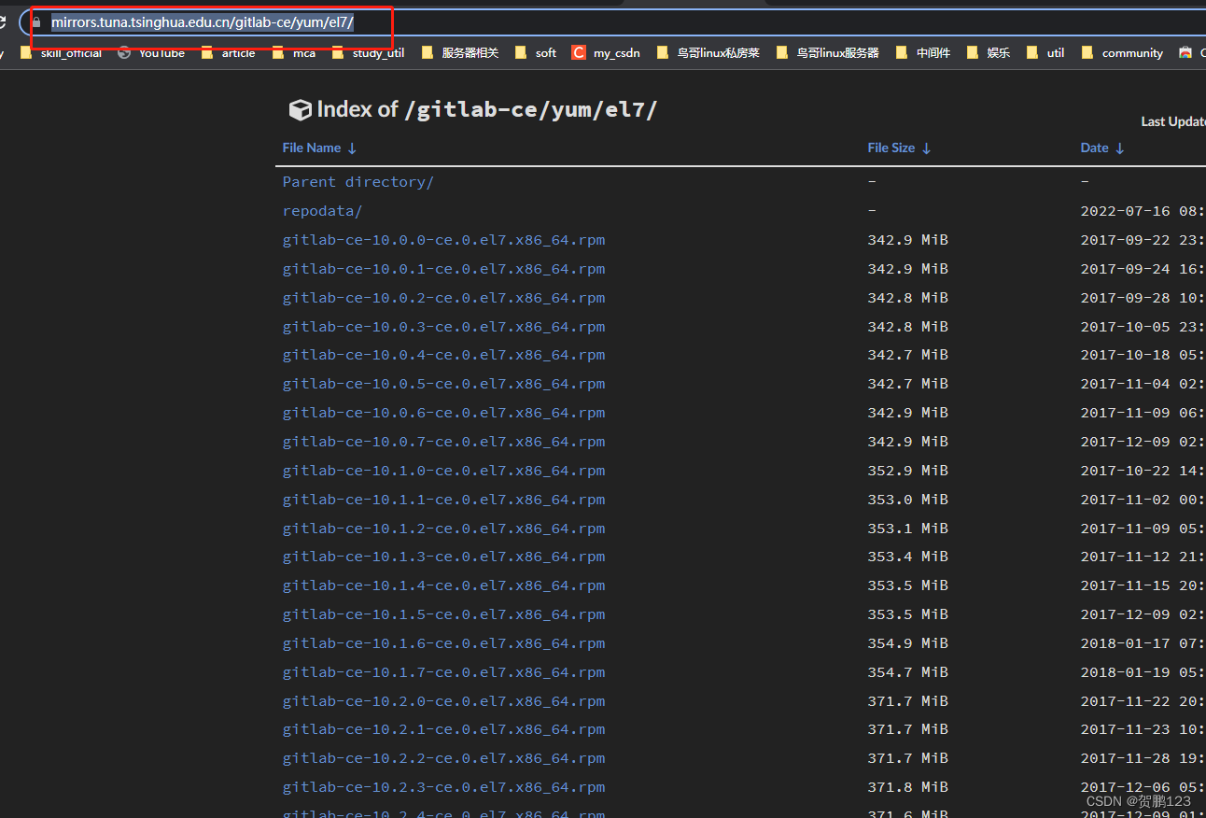Open the 服务器相关 bookmark folder
The image size is (1206, 818).
point(459,53)
